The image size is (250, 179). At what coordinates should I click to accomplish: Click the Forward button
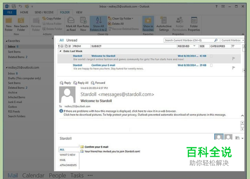click(98, 83)
